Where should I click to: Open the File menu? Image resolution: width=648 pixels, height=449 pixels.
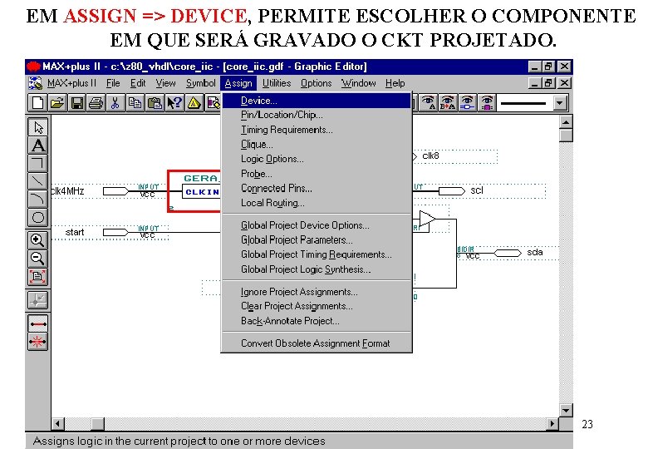click(113, 83)
